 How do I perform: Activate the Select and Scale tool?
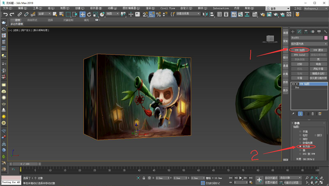96,14
